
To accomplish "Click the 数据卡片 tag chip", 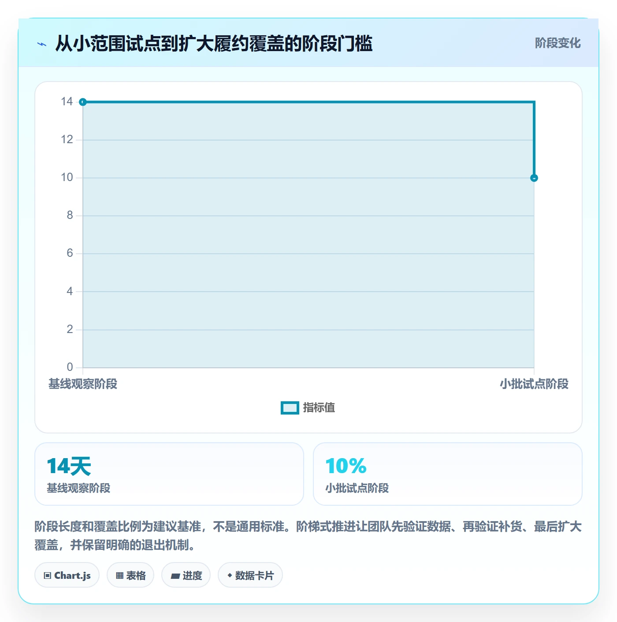I will 250,575.
